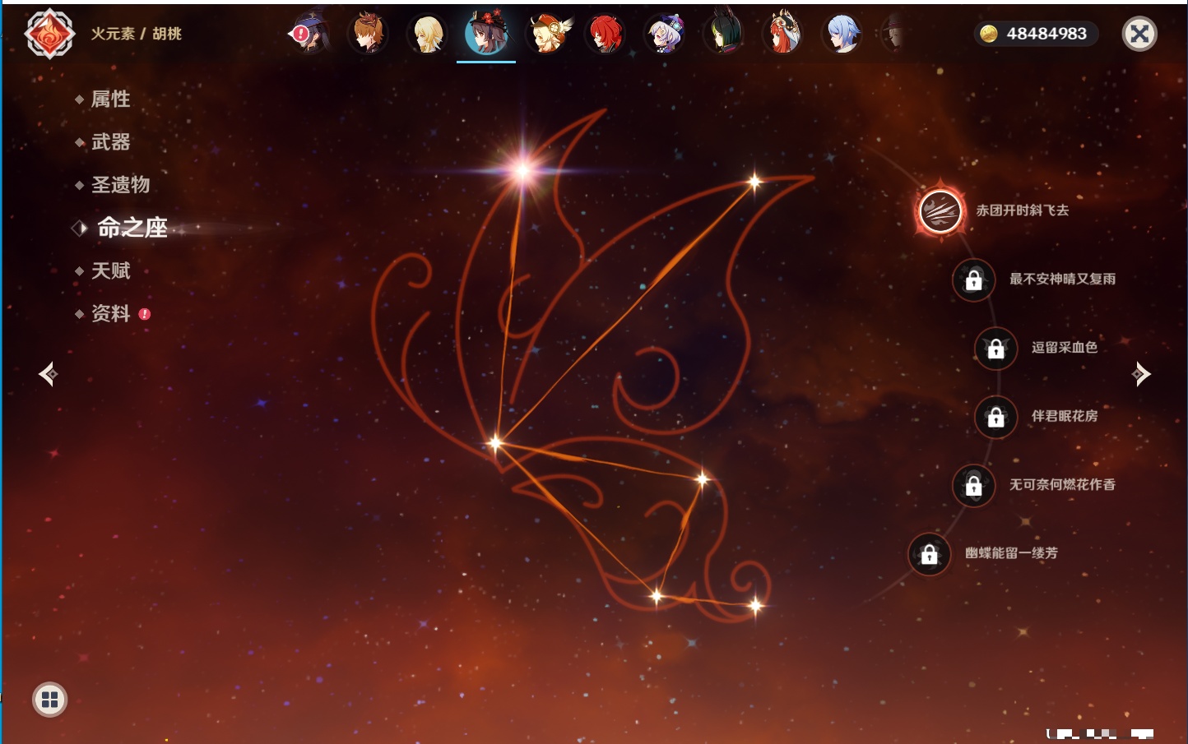Screen dimensions: 1188x744
Task: Open the 武器 weapon menu
Action: tap(110, 142)
